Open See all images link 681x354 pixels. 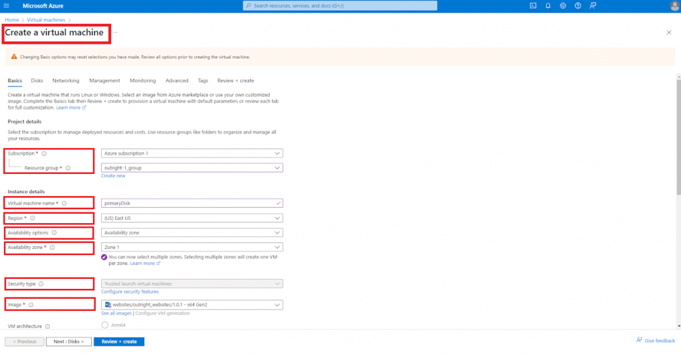116,313
